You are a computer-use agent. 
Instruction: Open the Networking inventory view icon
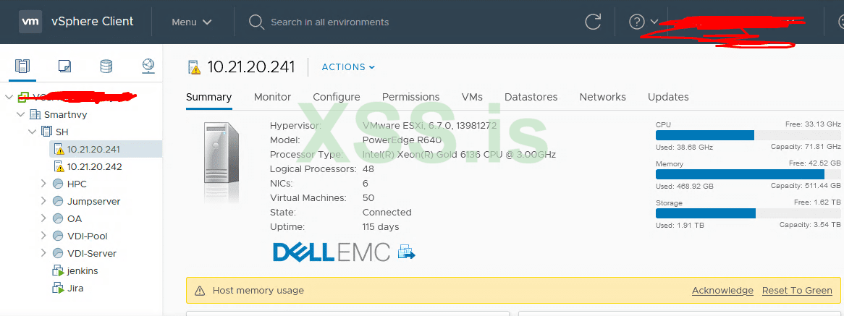[148, 67]
